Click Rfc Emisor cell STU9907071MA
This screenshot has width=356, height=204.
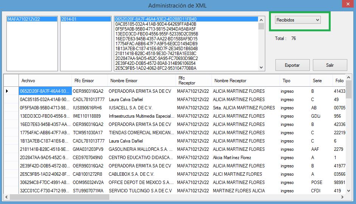coord(90,191)
